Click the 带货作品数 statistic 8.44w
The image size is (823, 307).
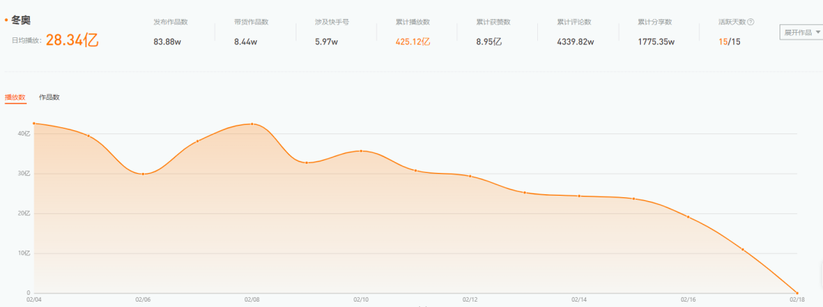245,42
